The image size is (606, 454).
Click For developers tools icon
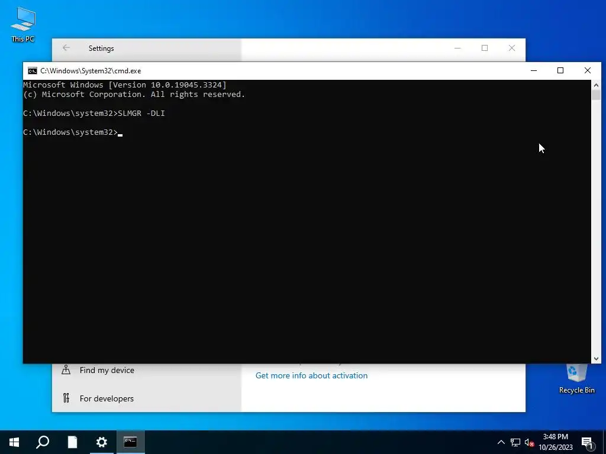pos(66,398)
